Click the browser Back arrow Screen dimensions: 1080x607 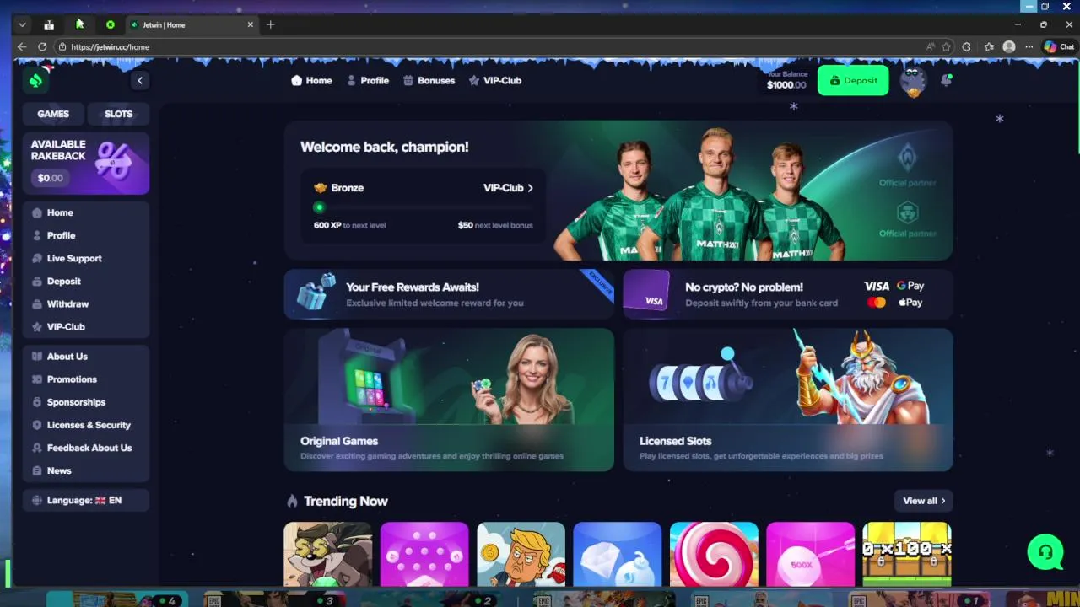pyautogui.click(x=22, y=47)
